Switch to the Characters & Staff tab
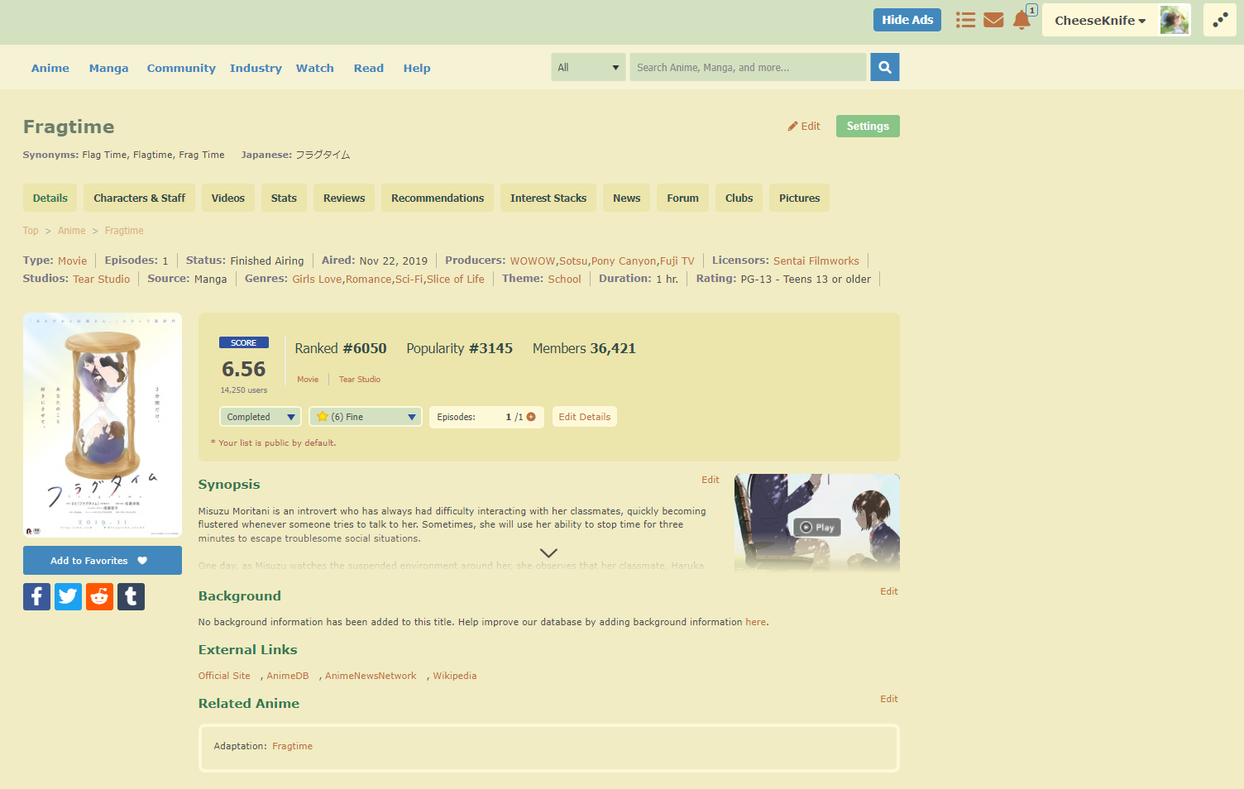The height and width of the screenshot is (789, 1244). [x=139, y=198]
